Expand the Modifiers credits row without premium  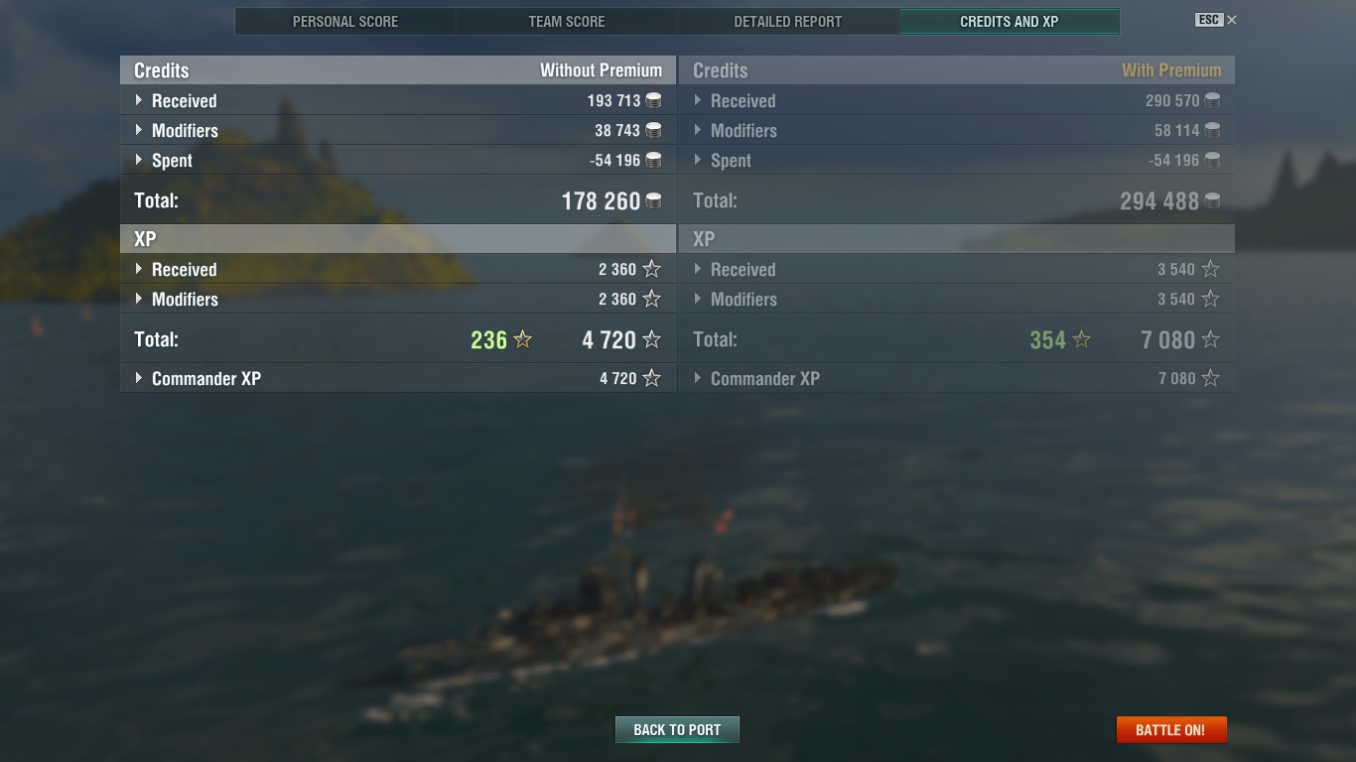click(x=398, y=130)
